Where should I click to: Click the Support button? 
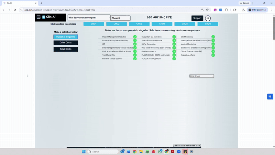point(197,18)
